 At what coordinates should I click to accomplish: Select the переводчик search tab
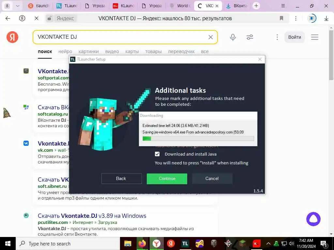click(x=181, y=51)
